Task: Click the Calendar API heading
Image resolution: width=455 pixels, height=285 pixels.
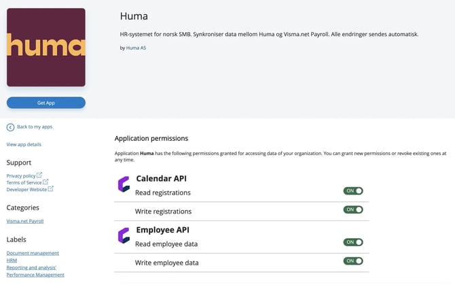Action: click(162, 178)
